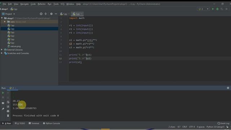This screenshot has height=130, width=231.
Task: Select 5.py in the project tree
Action: (11, 39)
